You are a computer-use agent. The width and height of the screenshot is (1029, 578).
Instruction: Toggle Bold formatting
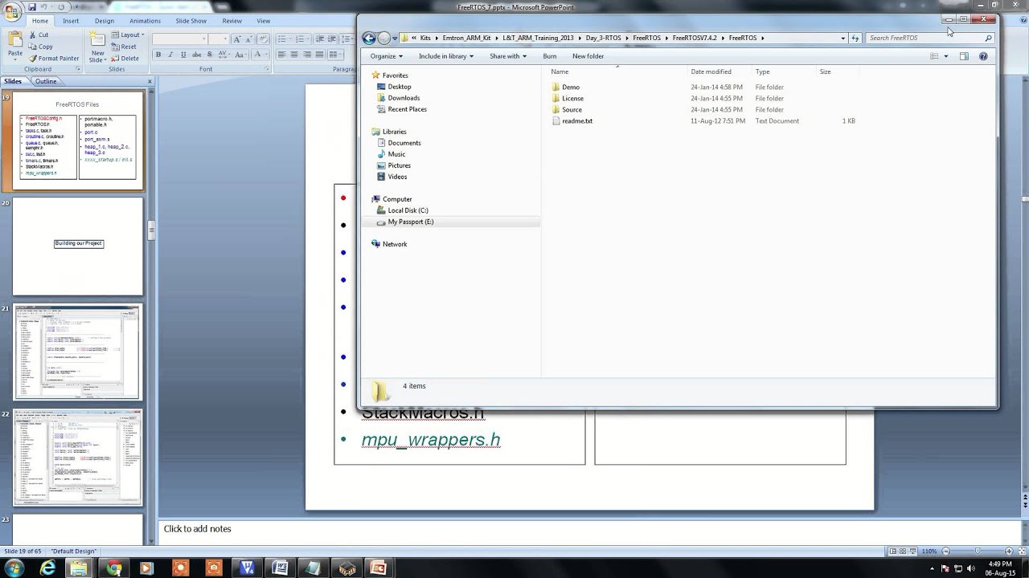(158, 55)
